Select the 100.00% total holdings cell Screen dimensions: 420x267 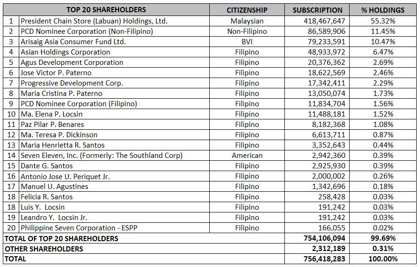[x=383, y=259]
